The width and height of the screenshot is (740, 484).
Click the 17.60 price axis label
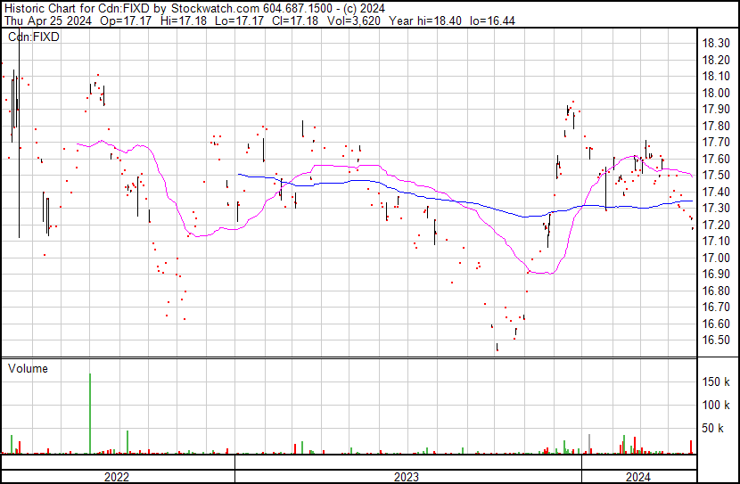(716, 159)
